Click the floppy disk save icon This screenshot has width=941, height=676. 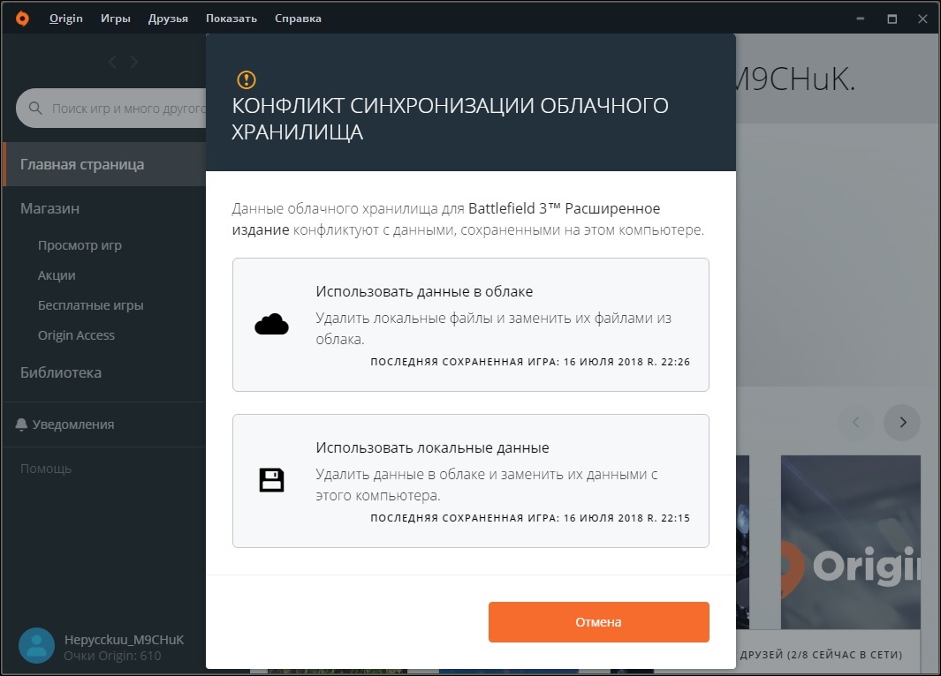[271, 480]
